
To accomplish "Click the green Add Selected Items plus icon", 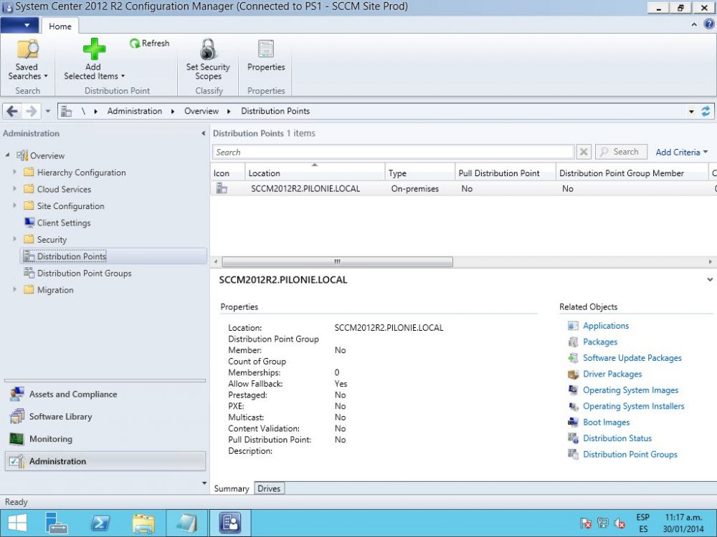I will pos(94,49).
